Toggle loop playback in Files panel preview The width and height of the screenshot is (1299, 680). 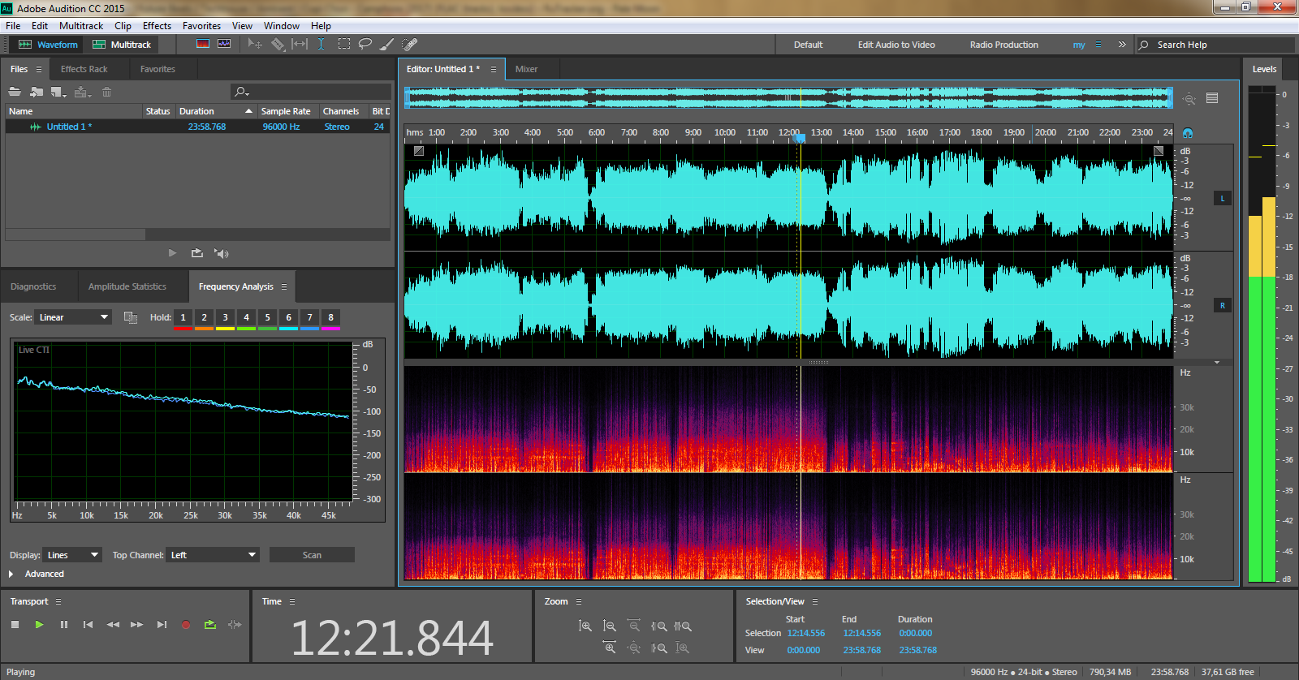pyautogui.click(x=197, y=253)
